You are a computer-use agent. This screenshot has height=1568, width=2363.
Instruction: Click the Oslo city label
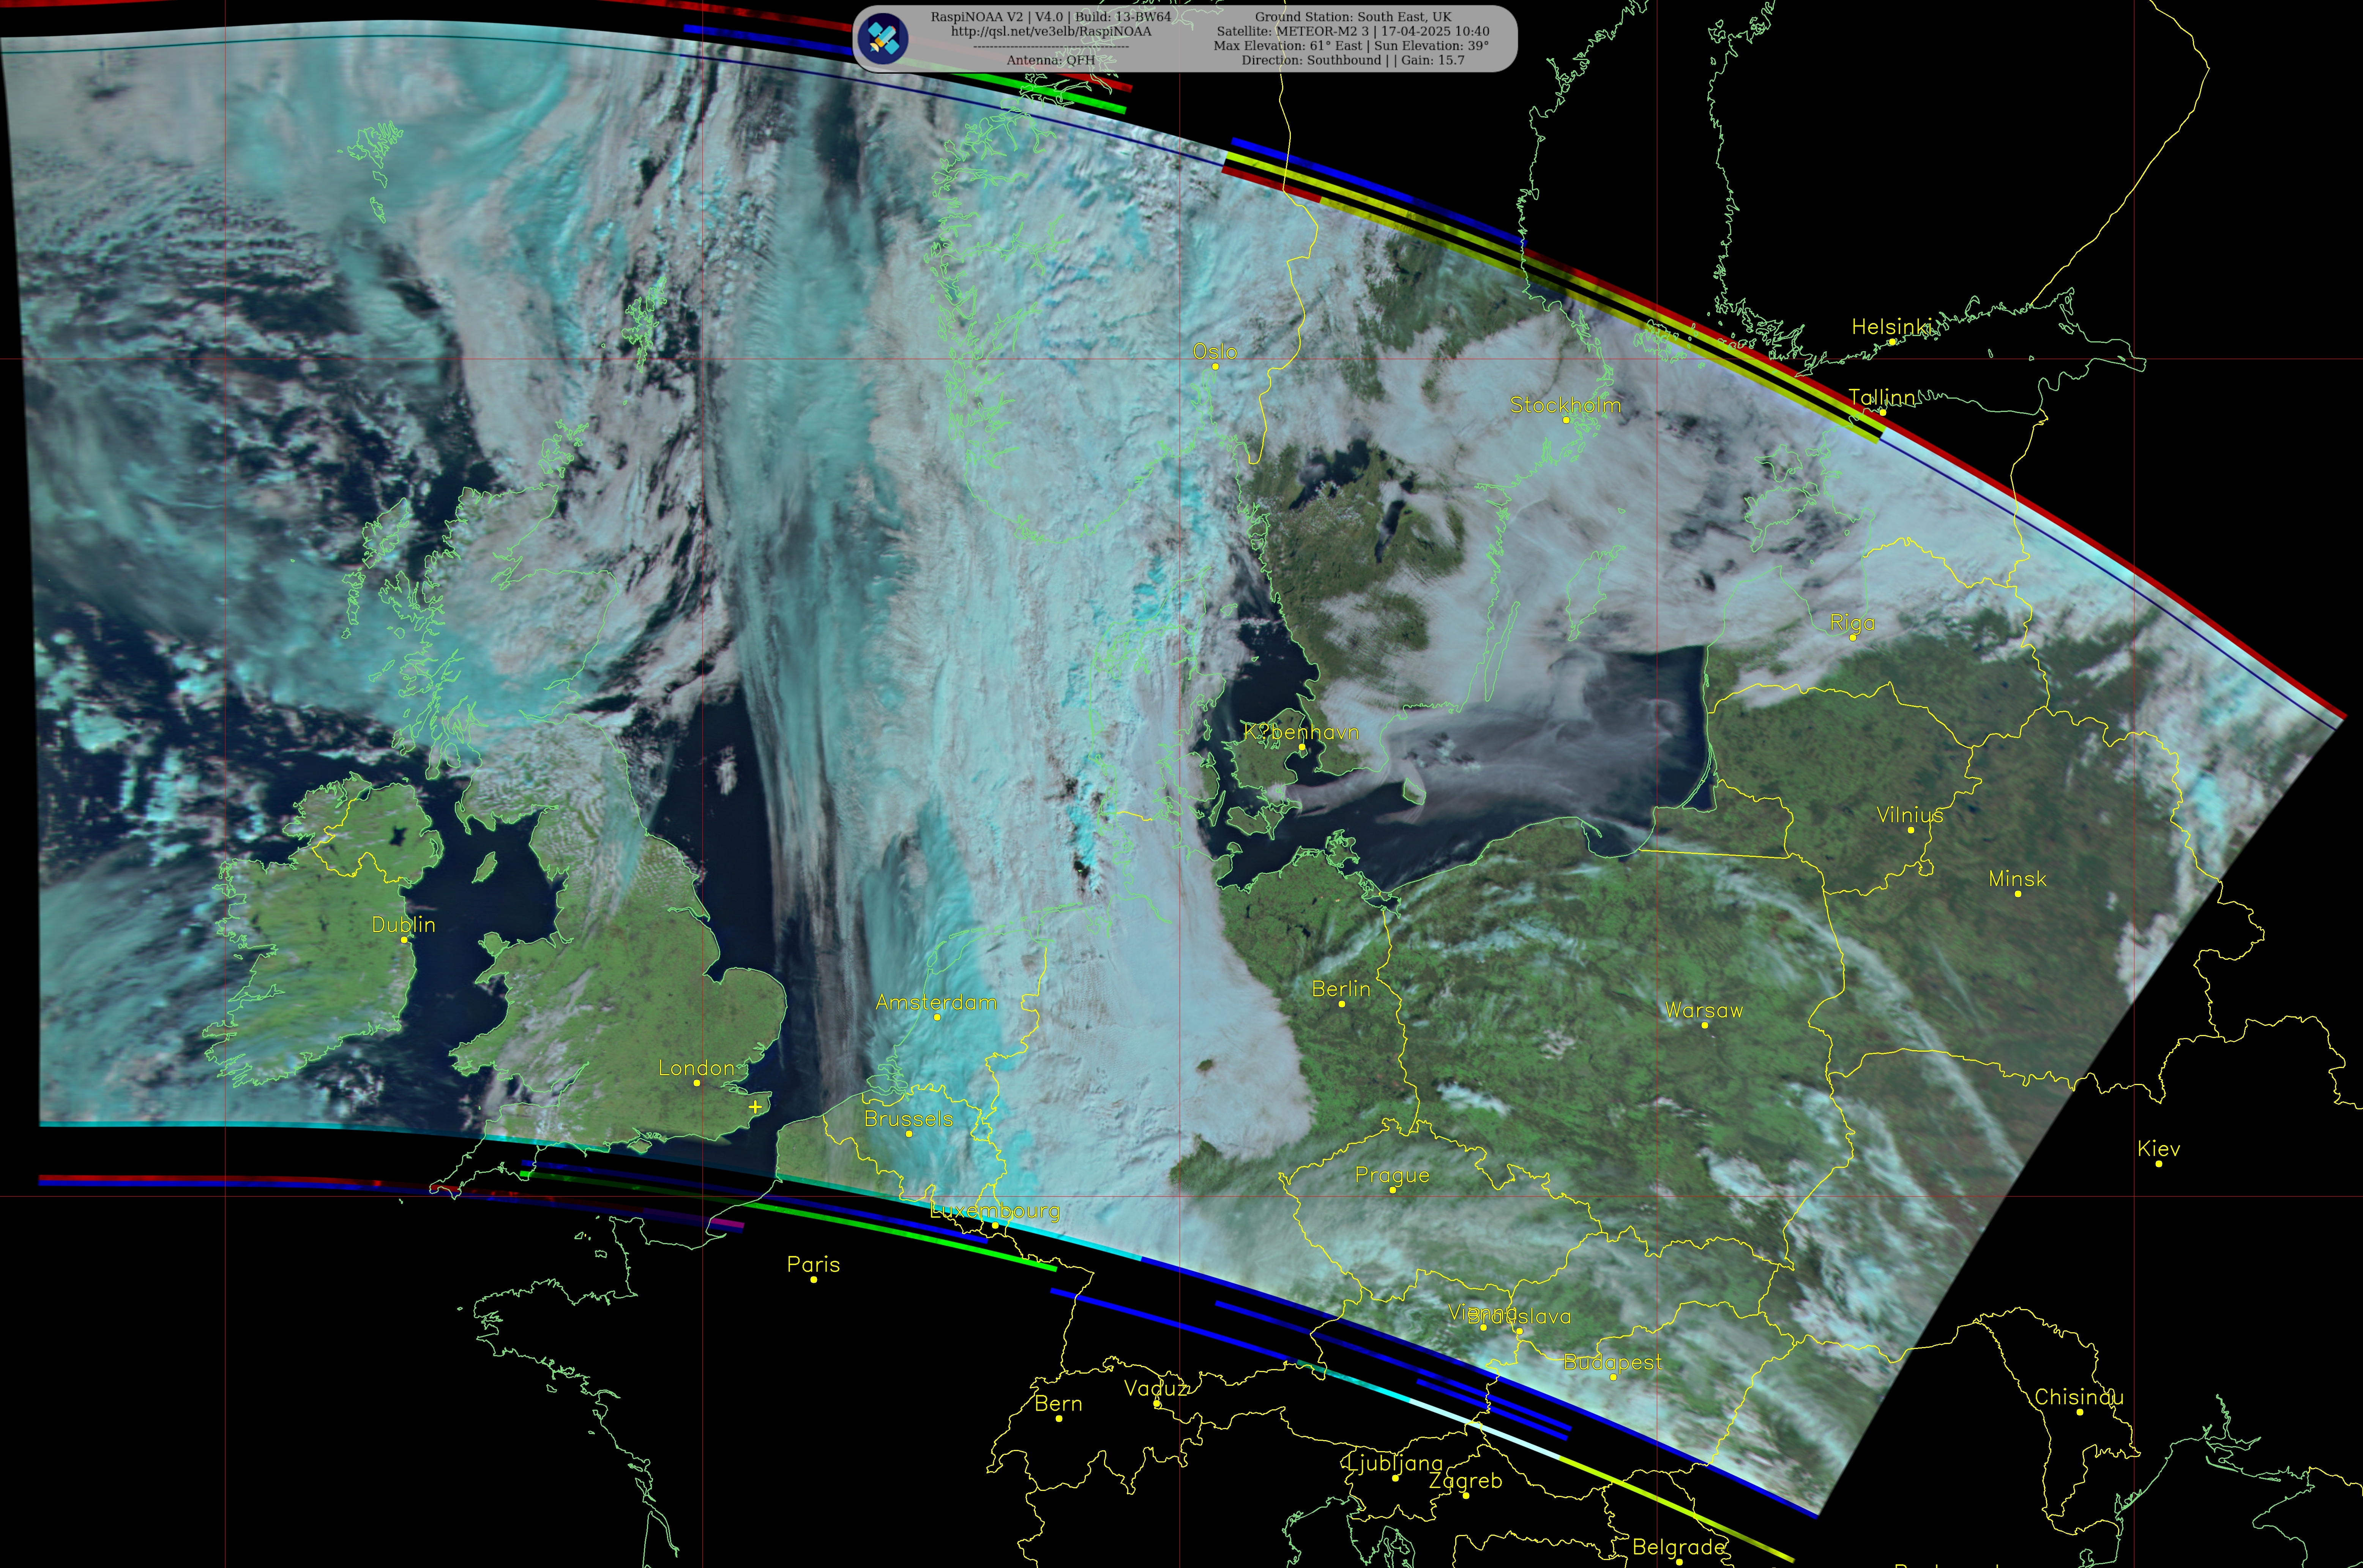pos(1215,352)
